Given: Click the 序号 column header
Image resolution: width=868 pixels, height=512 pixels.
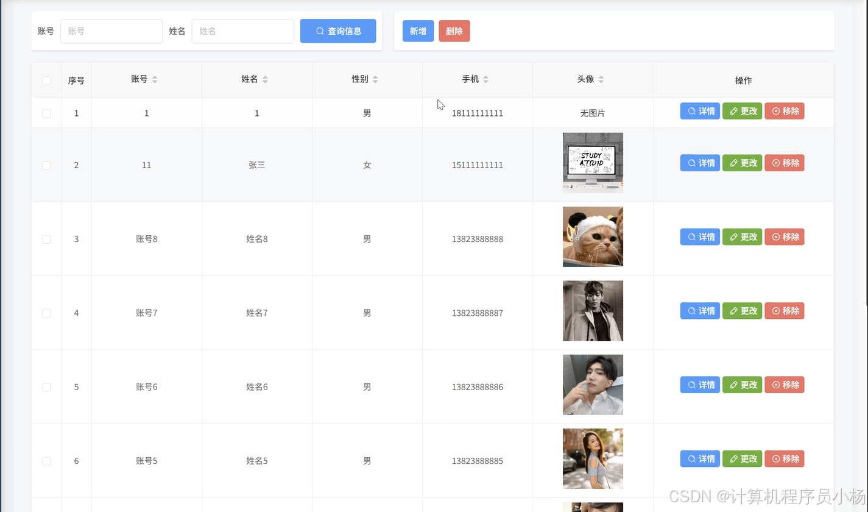Looking at the screenshot, I should click(76, 80).
